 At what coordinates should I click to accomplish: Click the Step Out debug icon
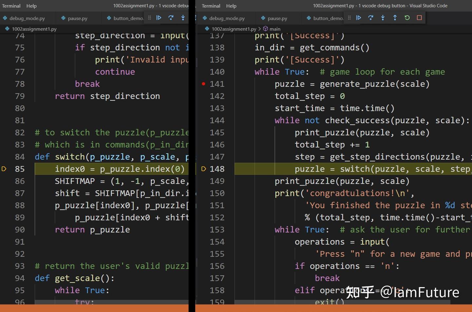(395, 18)
